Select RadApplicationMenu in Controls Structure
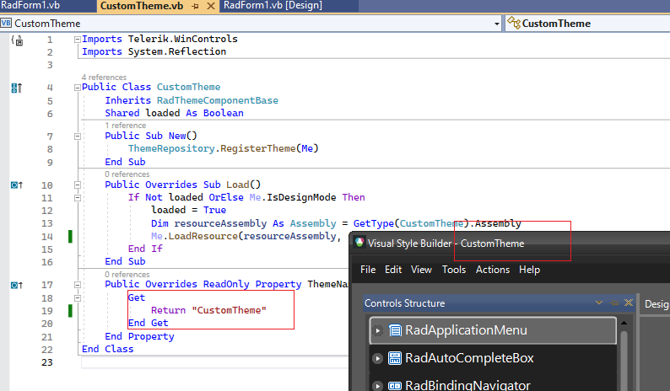This screenshot has height=391, width=670. click(x=493, y=330)
